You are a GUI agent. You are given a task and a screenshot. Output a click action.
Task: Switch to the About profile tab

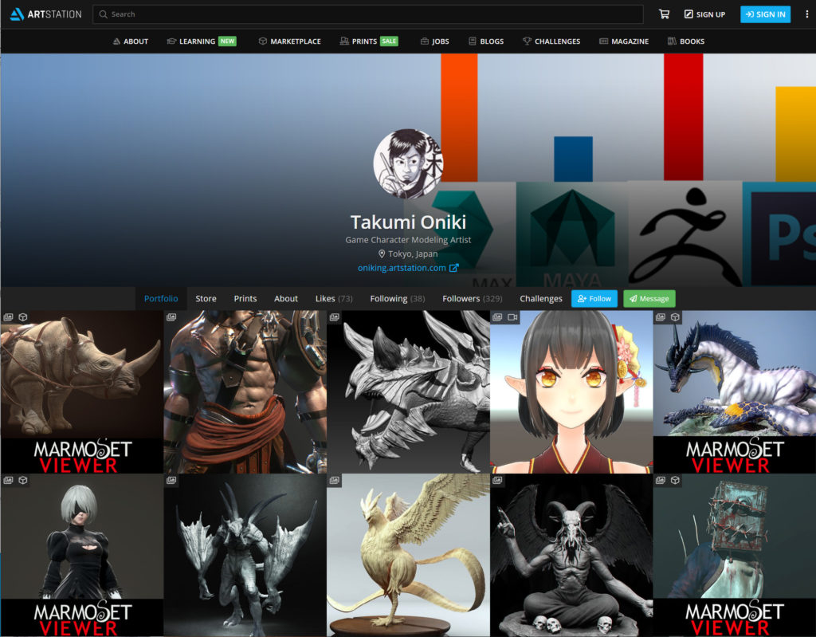click(x=286, y=298)
